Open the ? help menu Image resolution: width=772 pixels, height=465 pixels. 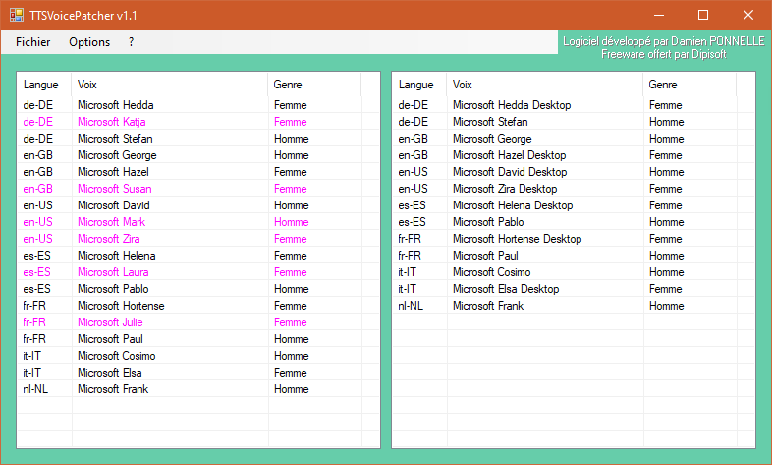tap(131, 42)
